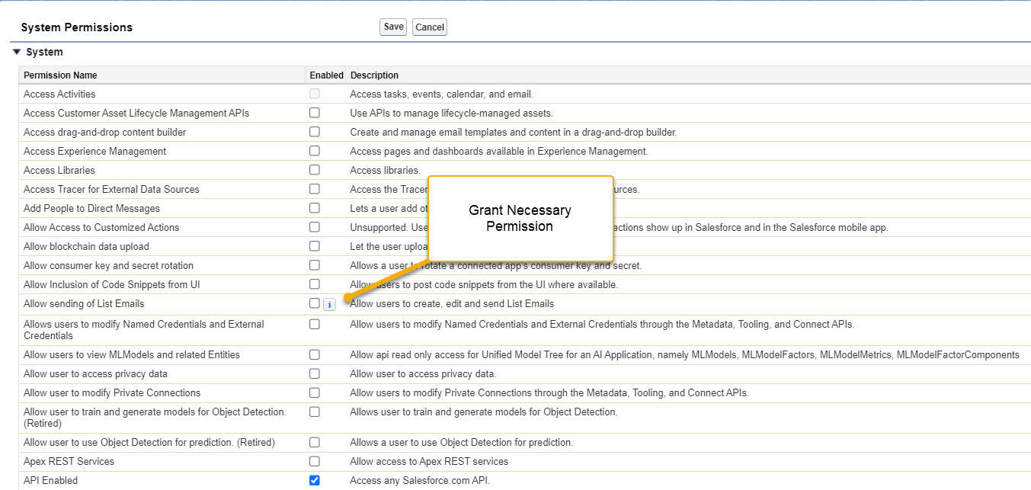The width and height of the screenshot is (1031, 490).
Task: Enable Access Tracer for External Data Sources
Action: 314,188
